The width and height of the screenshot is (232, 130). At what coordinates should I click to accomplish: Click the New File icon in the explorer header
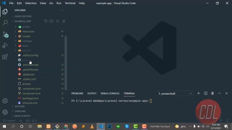point(46,21)
